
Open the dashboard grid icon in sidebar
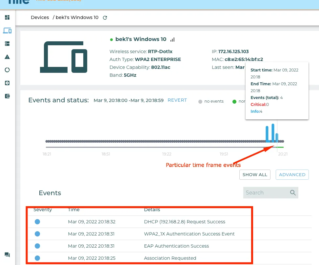click(x=7, y=17)
